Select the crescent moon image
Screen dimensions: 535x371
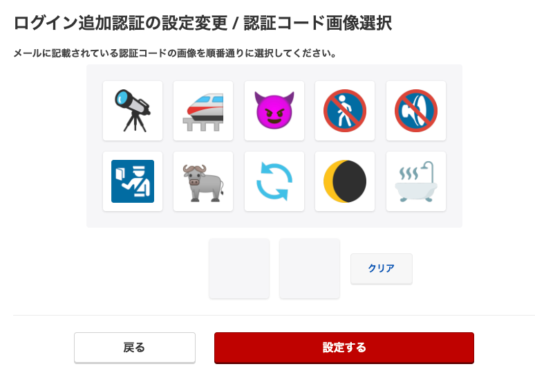(345, 181)
